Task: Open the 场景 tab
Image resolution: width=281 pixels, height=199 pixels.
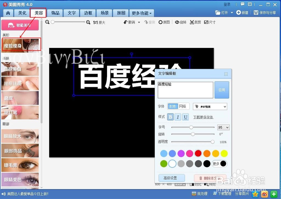Action: 105,13
